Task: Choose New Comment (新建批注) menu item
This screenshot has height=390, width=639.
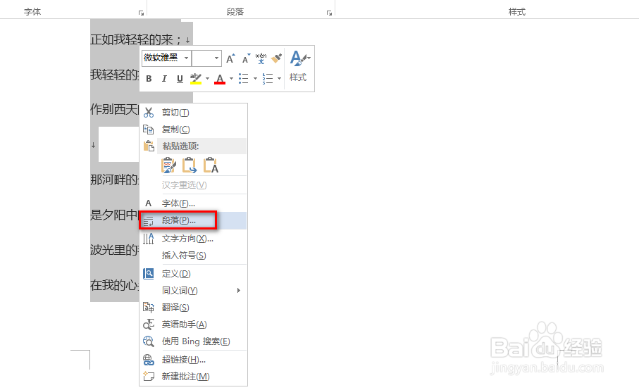Action: [193, 377]
